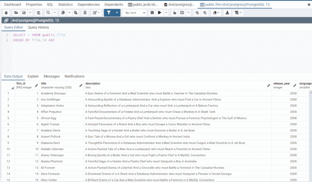Viewport: 312px width, 182px height.
Task: Stop the running query with Stop icon
Action: click(152, 13)
